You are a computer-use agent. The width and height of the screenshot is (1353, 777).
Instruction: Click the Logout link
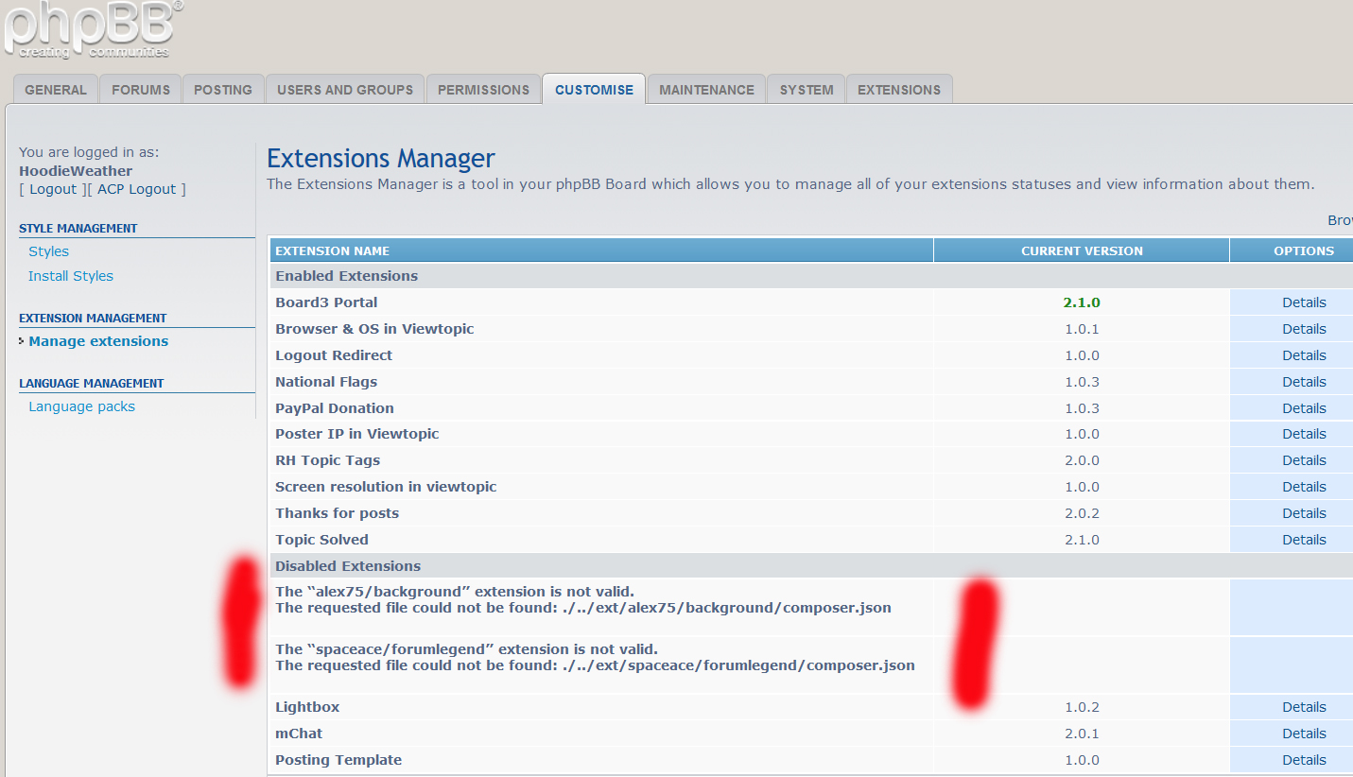pyautogui.click(x=53, y=189)
